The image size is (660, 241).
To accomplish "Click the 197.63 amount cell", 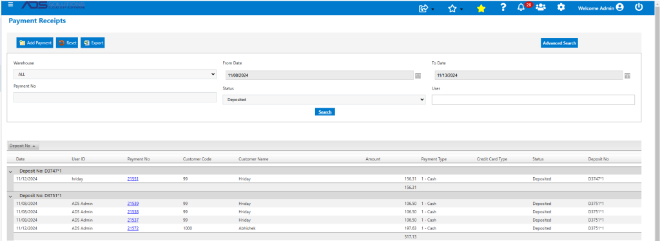I will coord(411,228).
